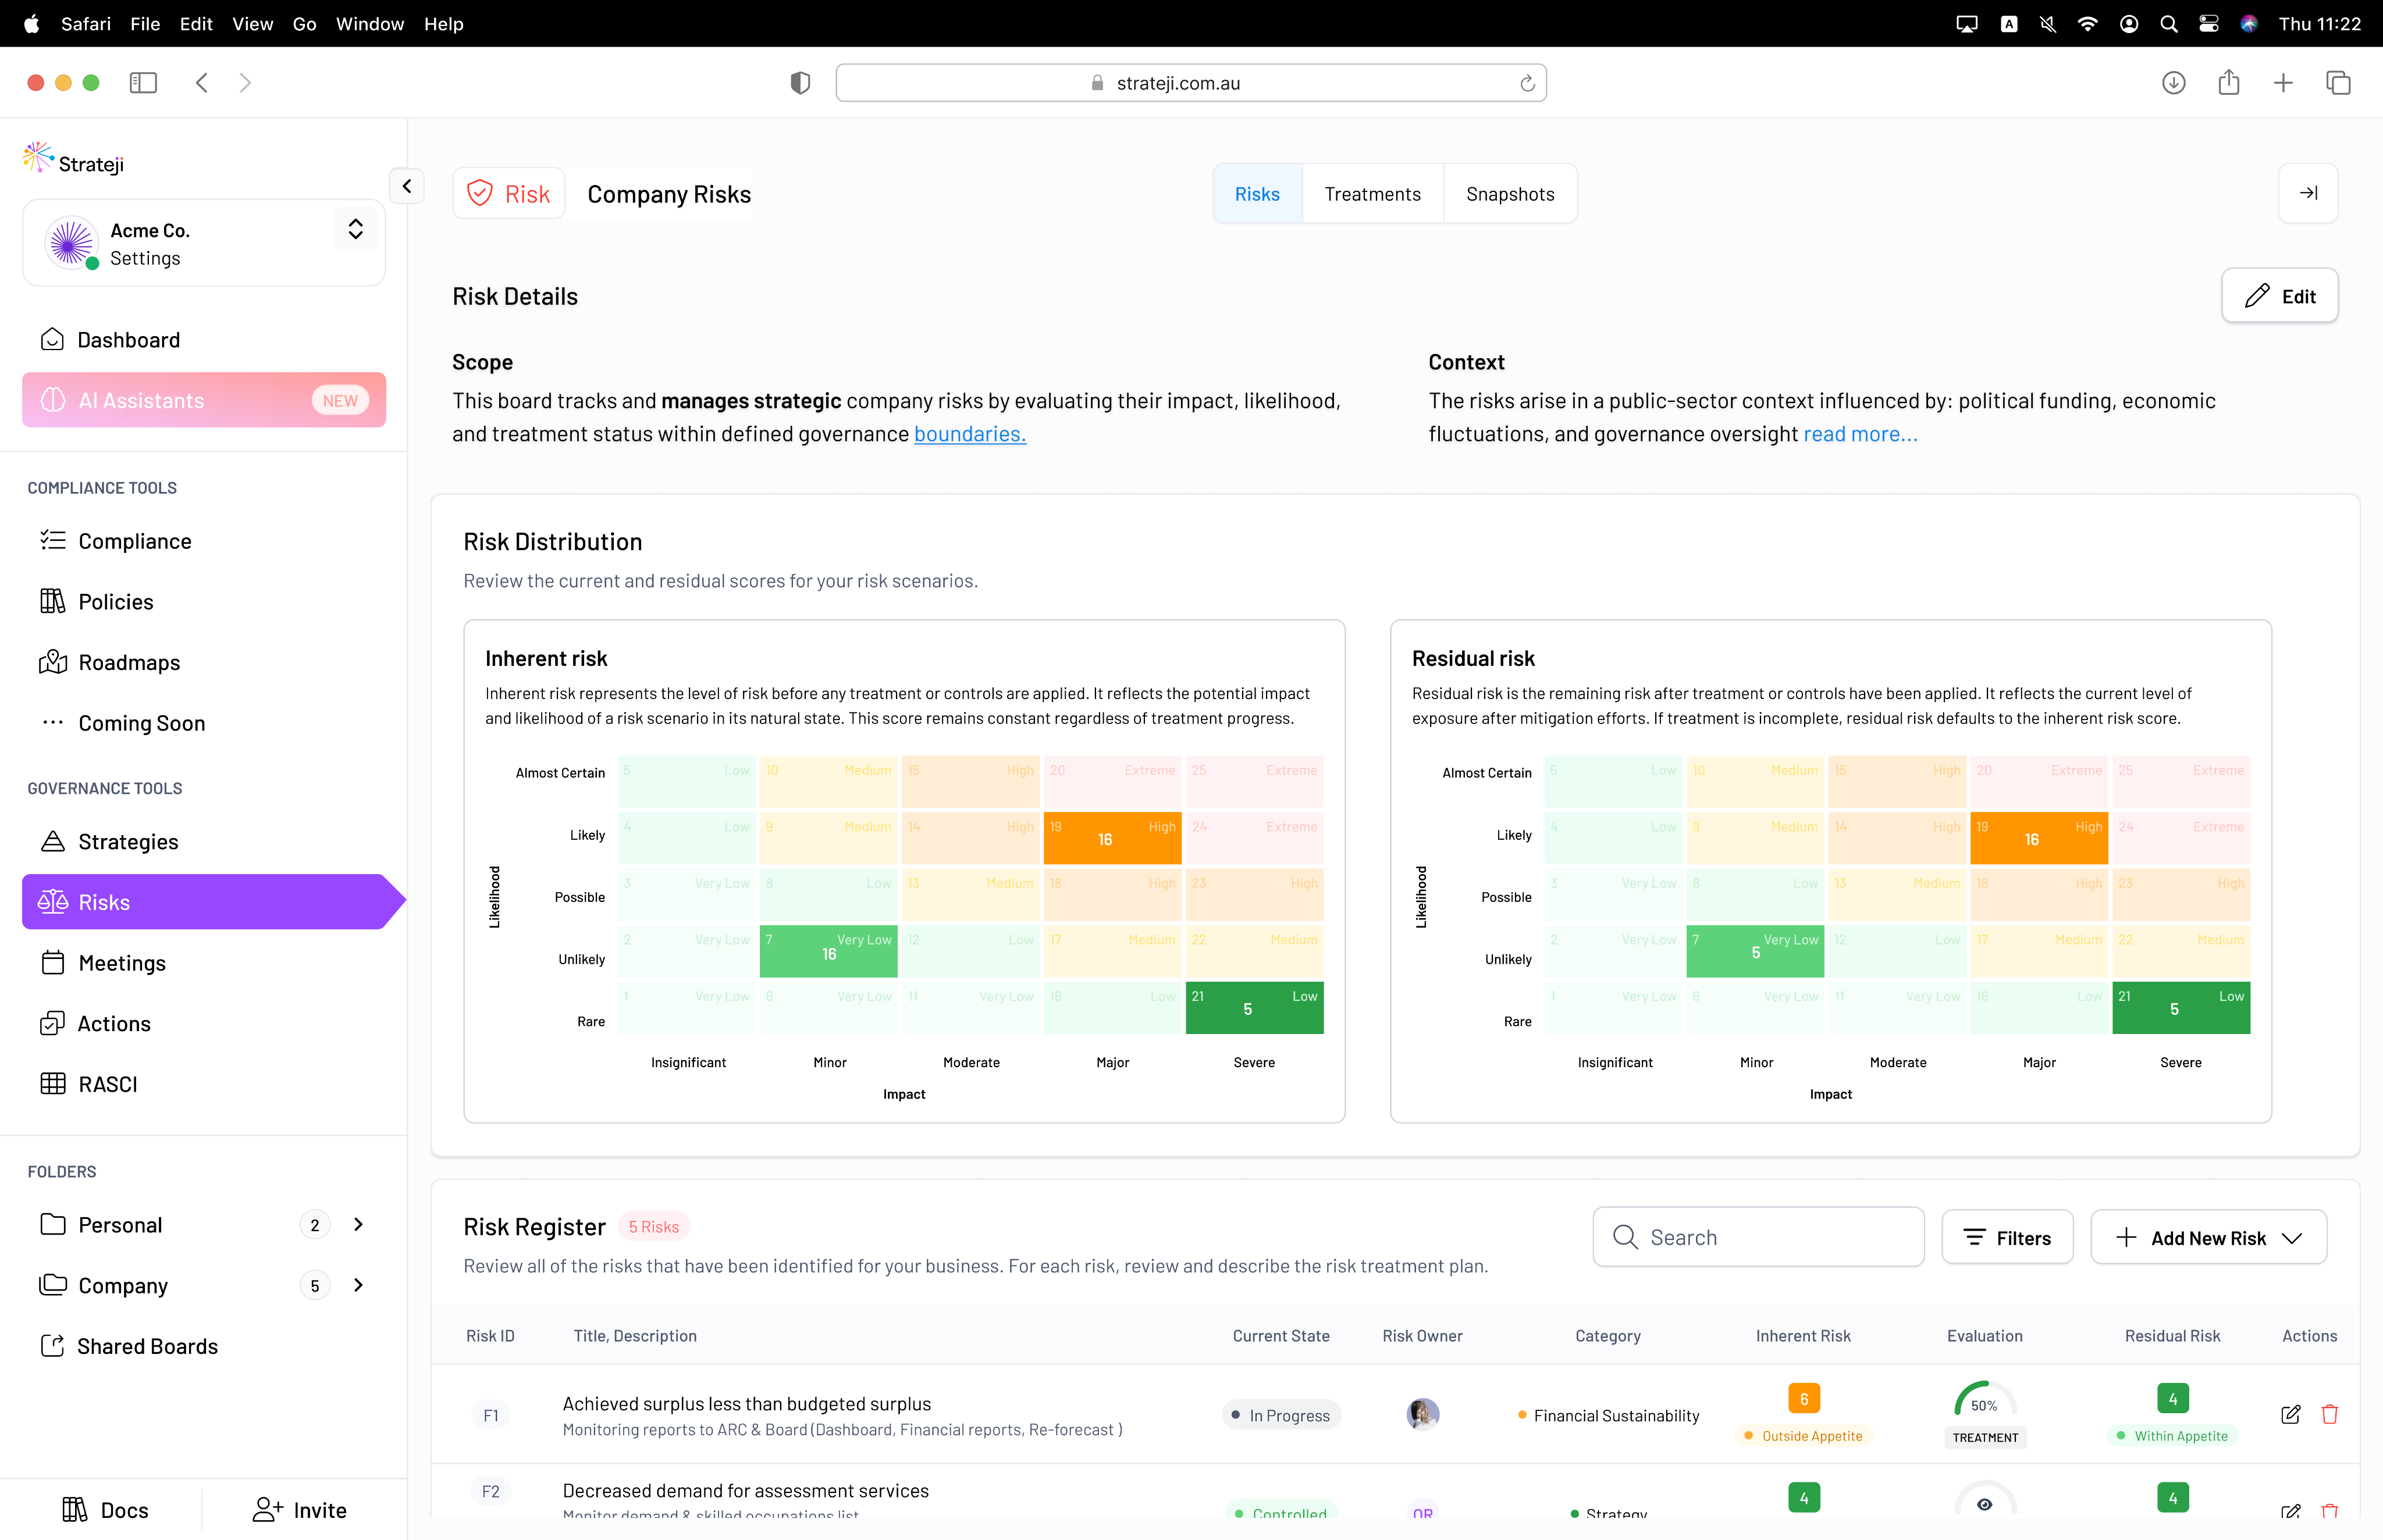Click the red trash icon for risk F1
The width and height of the screenshot is (2383, 1540).
2329,1414
